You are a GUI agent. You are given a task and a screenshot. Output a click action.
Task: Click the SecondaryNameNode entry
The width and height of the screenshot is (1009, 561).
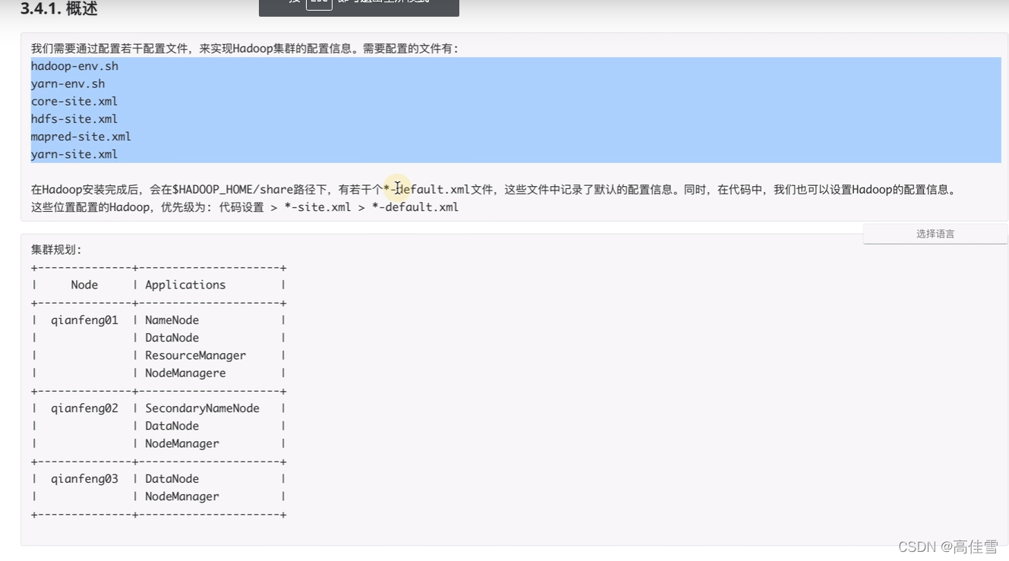coord(202,408)
